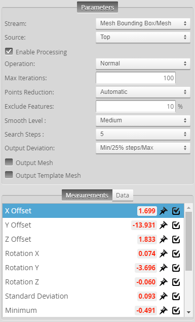
Task: Enable the Output Mesh checkbox
Action: (9, 162)
